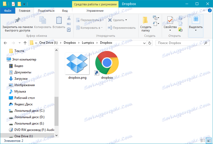Click the Edit pencil icon in Открыть group

(180, 24)
